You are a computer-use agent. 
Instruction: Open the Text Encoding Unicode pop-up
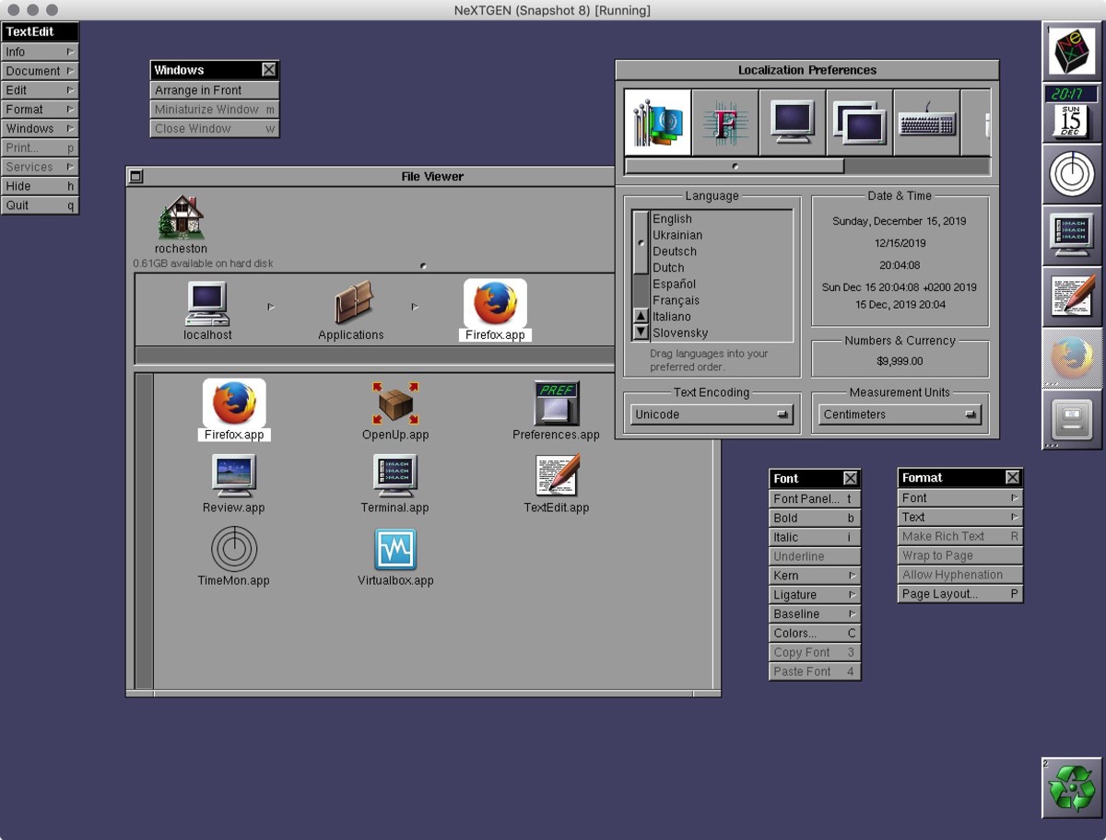[x=712, y=414]
